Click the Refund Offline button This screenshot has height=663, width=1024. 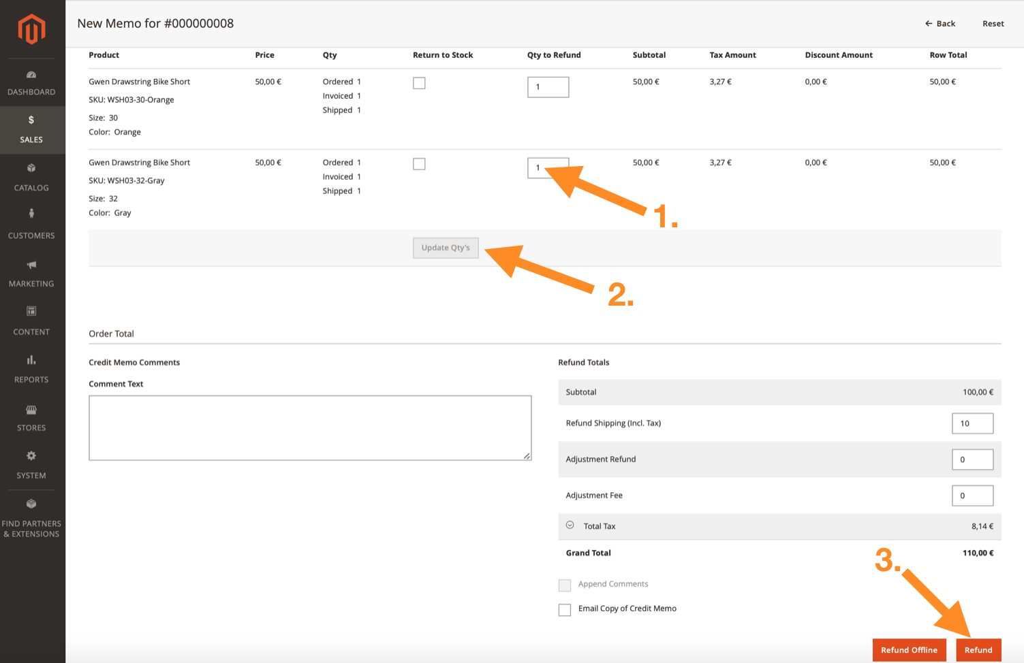tap(909, 650)
